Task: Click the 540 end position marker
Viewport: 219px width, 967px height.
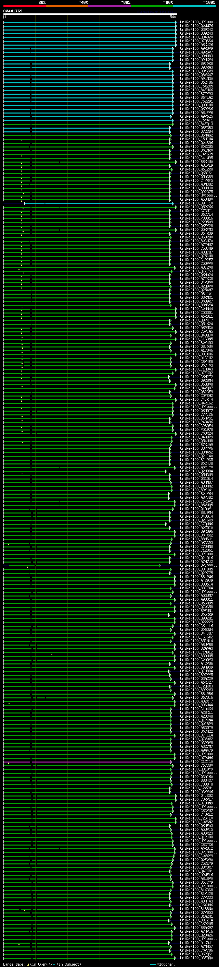Action: click(x=172, y=17)
